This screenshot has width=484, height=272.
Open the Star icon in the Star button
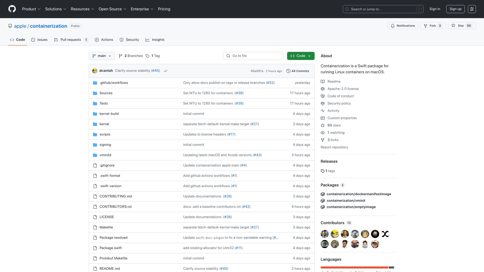453,26
